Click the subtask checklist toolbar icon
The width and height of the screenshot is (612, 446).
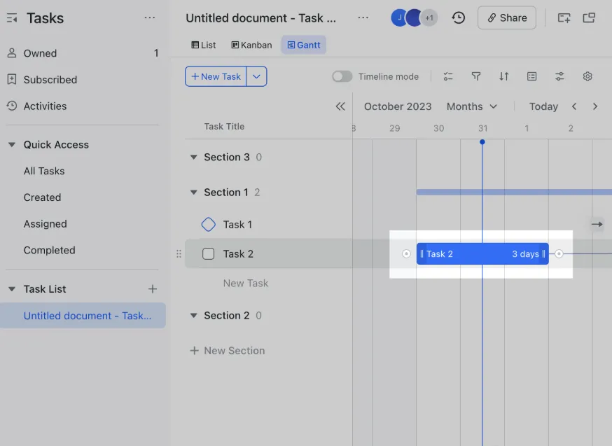(x=448, y=76)
